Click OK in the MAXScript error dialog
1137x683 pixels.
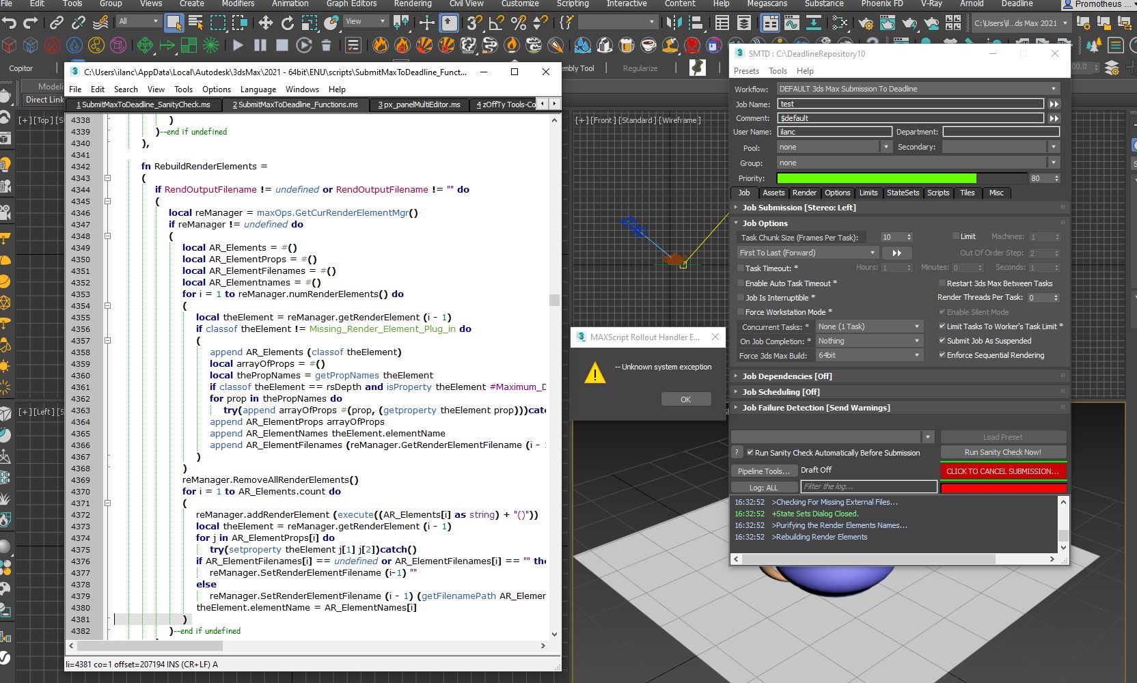685,400
